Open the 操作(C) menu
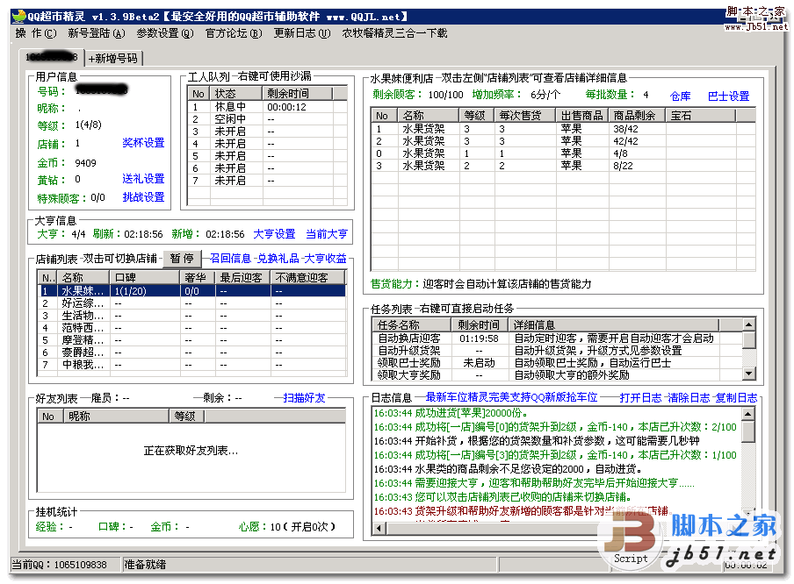Viewport: 794px width, 584px height. click(x=36, y=33)
